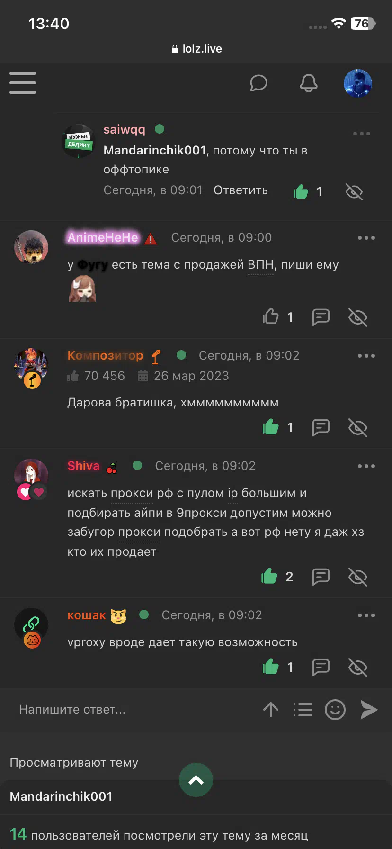Open the notifications bell
Image resolution: width=392 pixels, height=849 pixels.
(x=309, y=83)
